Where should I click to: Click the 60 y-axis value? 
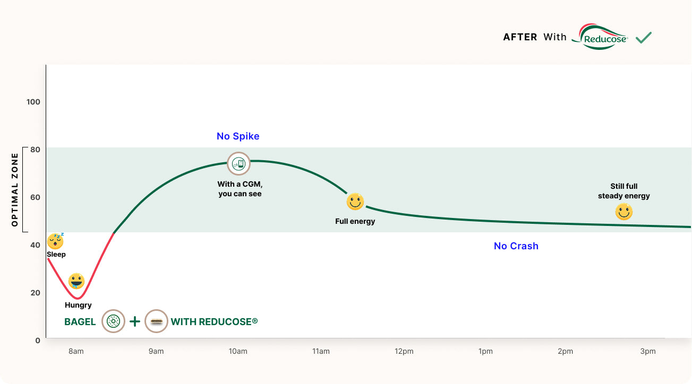pos(36,197)
